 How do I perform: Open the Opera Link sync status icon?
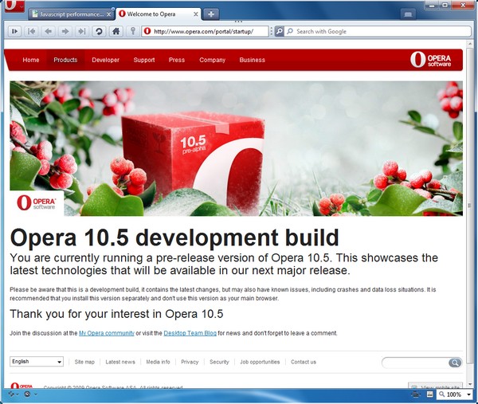click(x=11, y=394)
